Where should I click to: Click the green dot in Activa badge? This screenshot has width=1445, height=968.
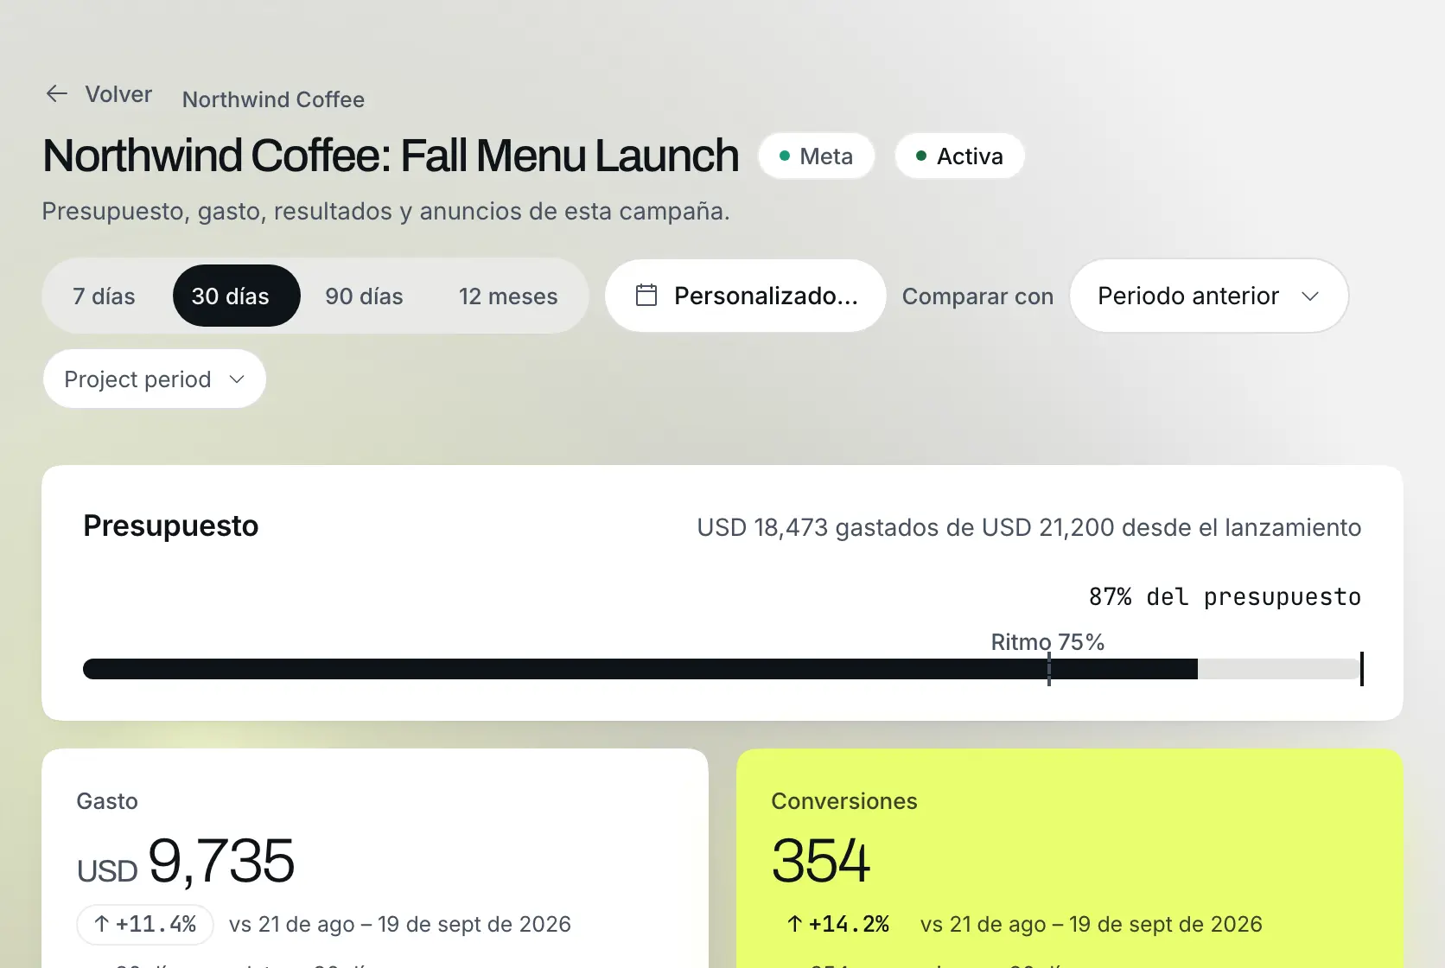[921, 156]
